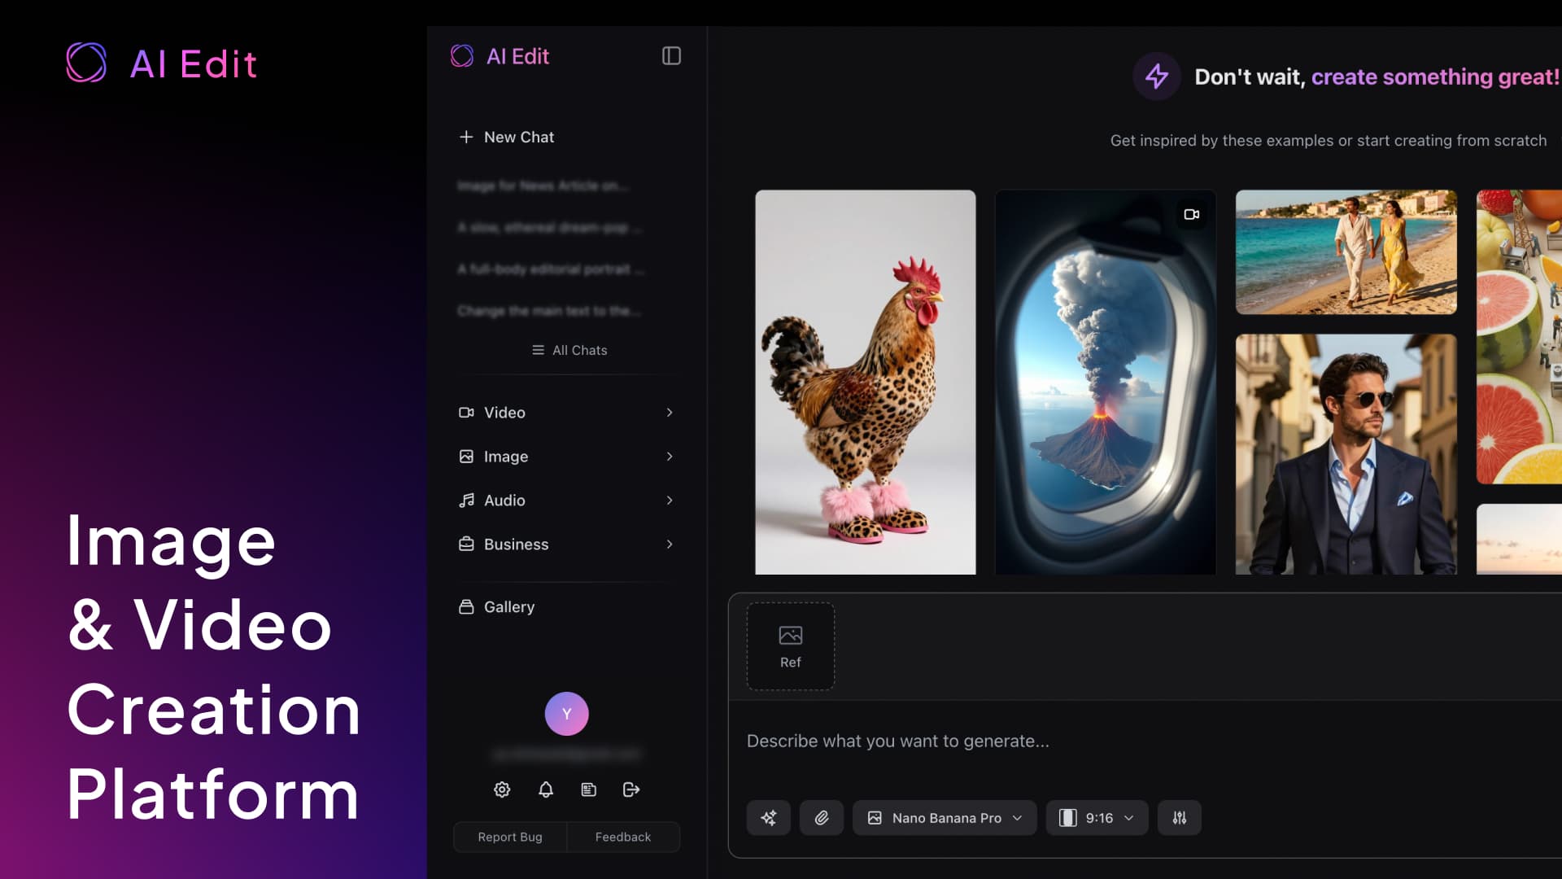Screen dimensions: 1562x879
Task: Click the news document icon
Action: (x=589, y=789)
